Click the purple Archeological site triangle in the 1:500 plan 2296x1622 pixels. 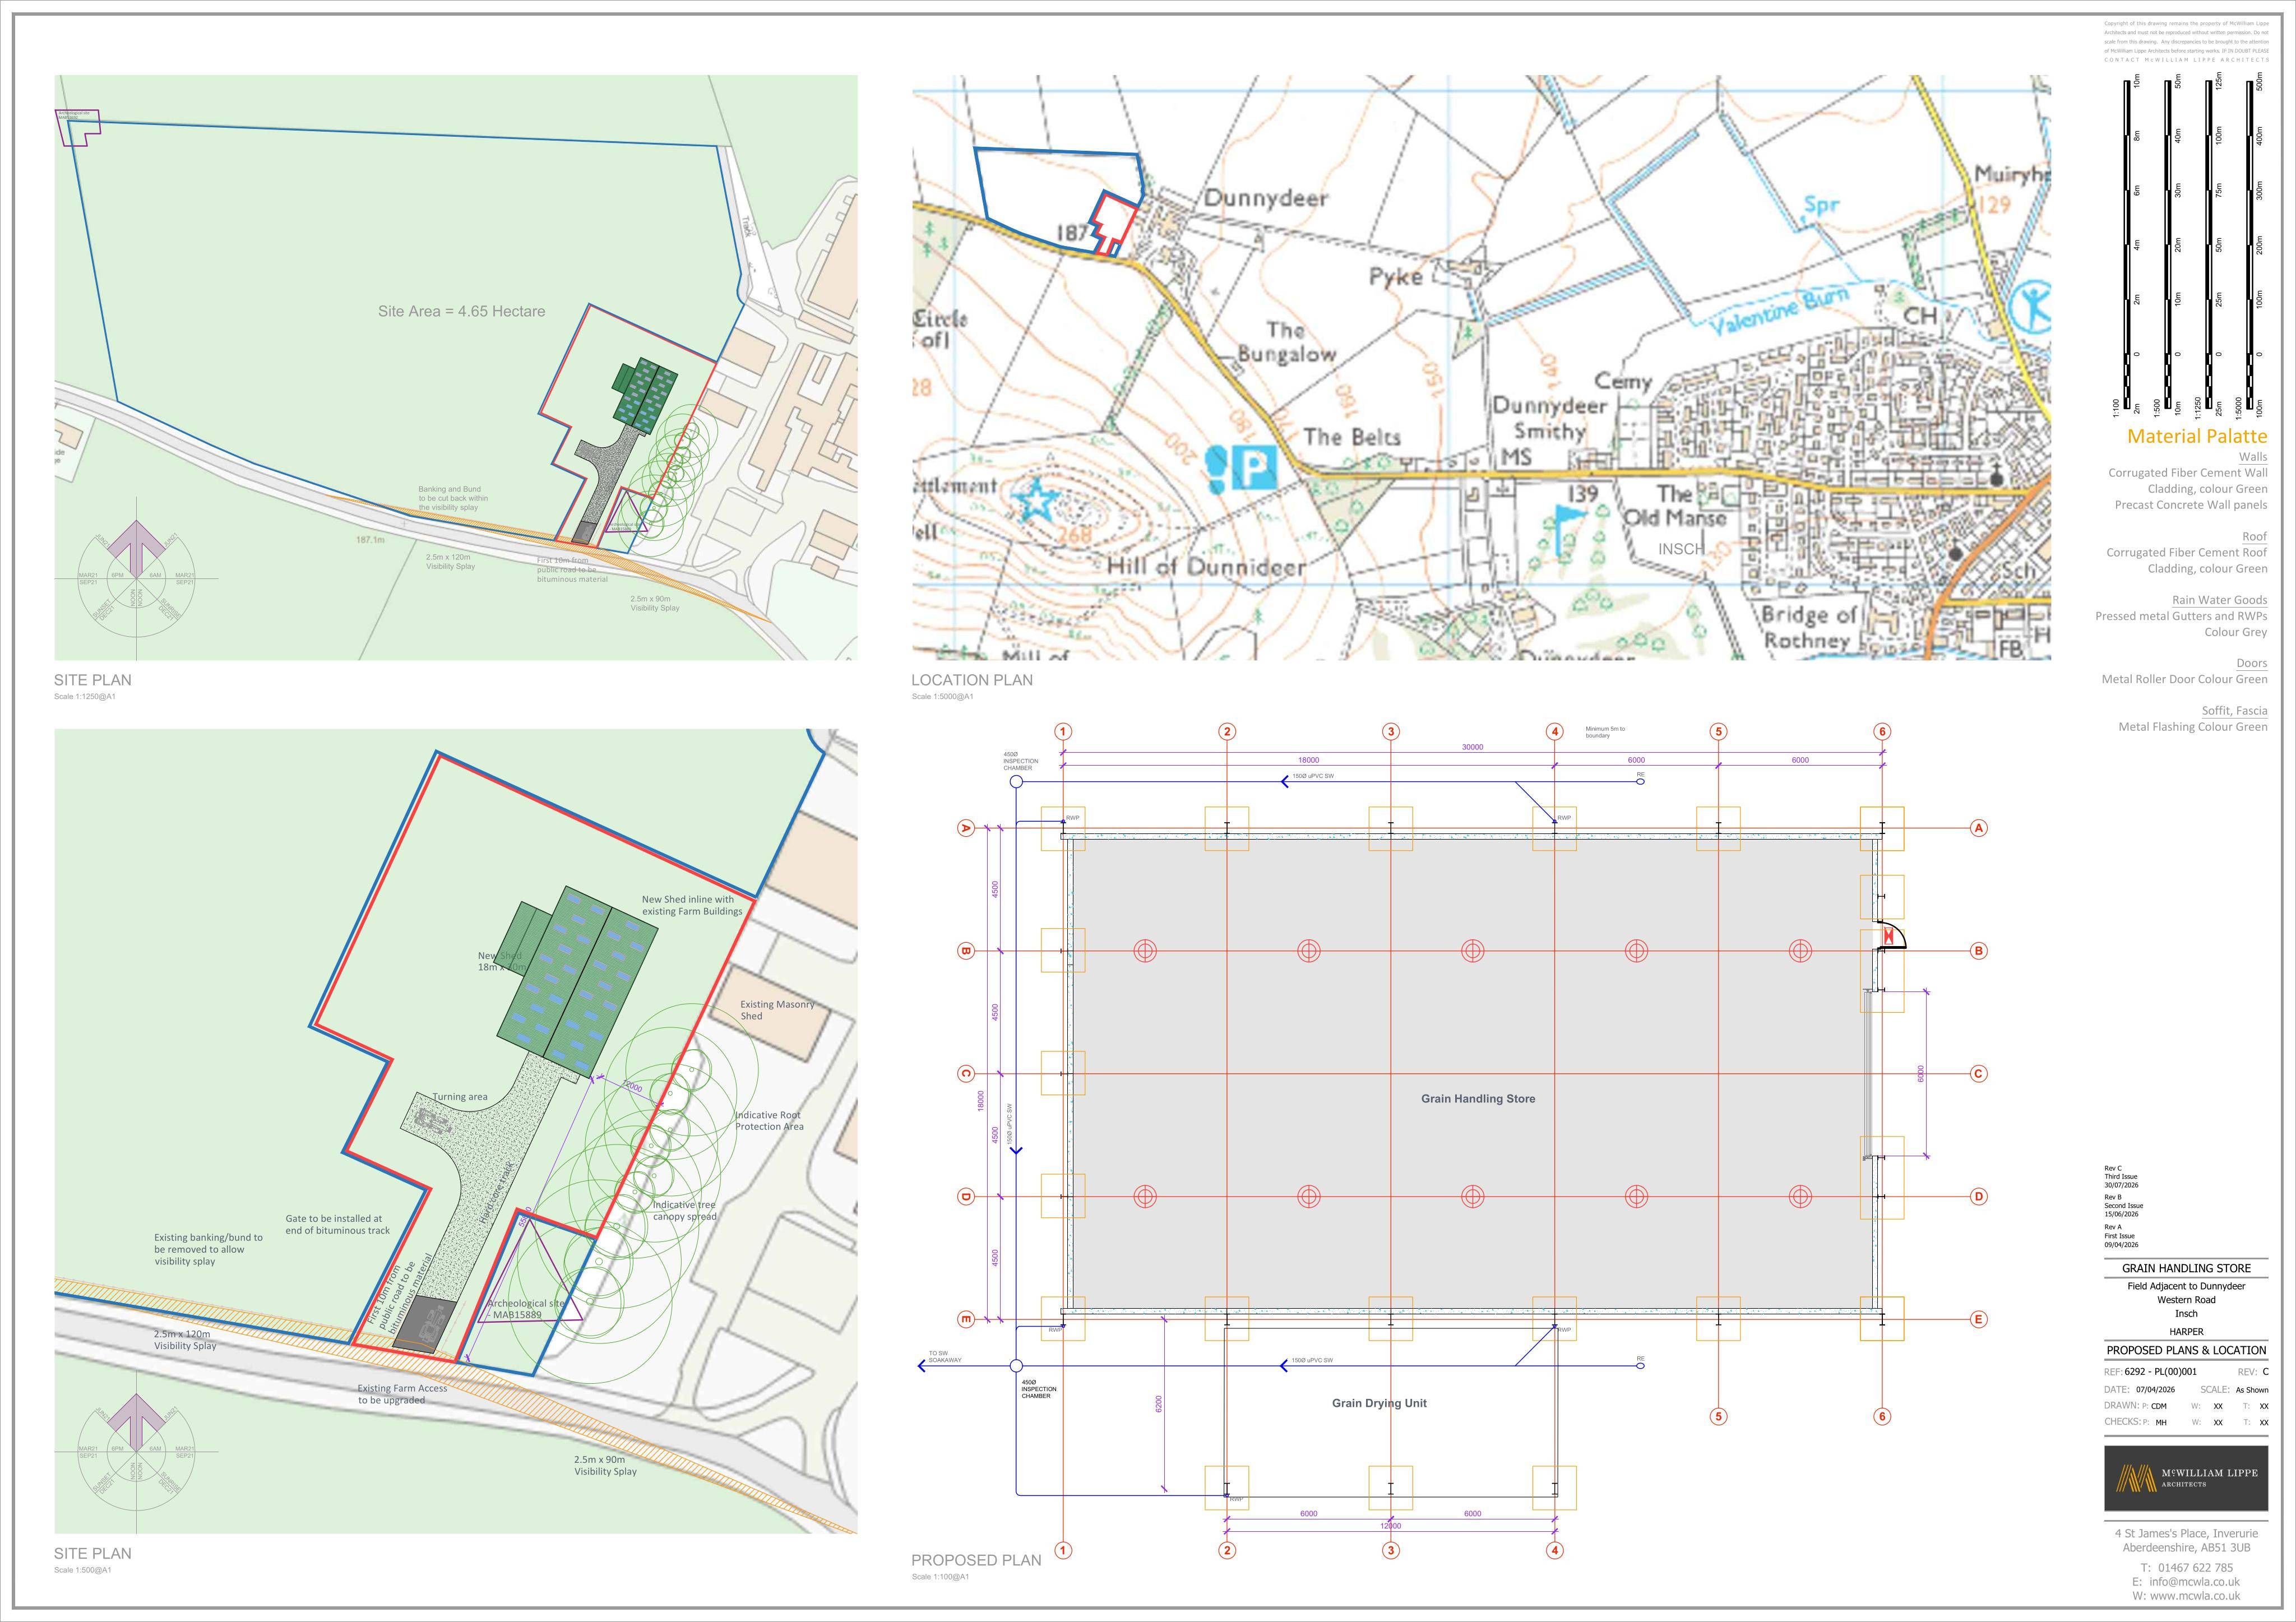point(530,1272)
